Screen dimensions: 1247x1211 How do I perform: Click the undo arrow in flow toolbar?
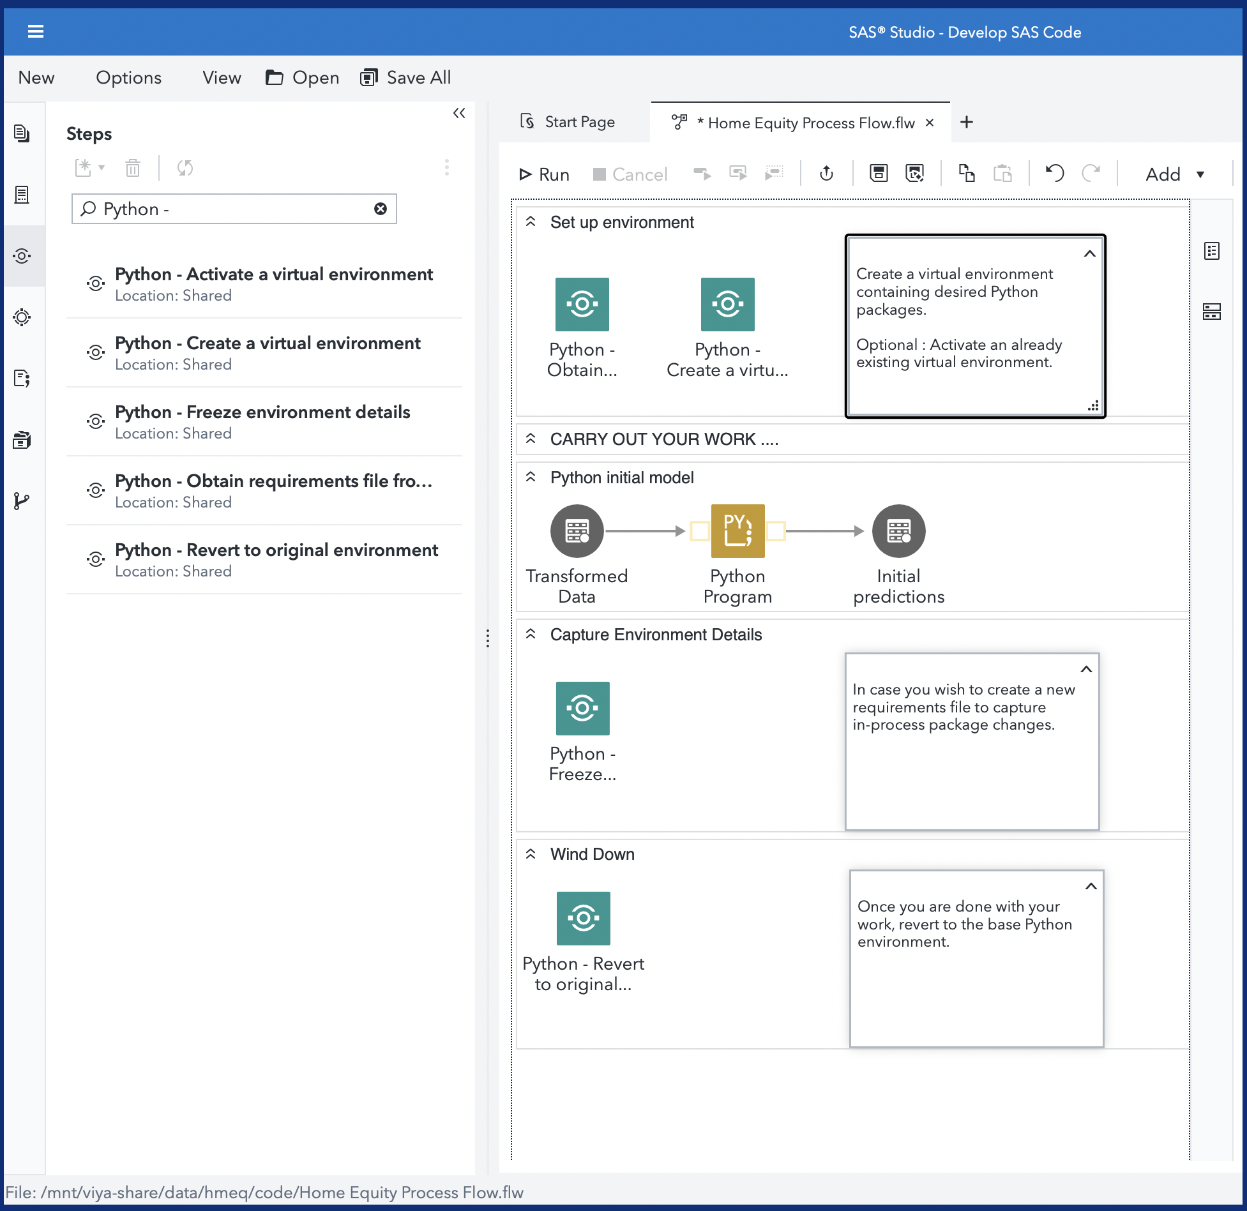1054,174
